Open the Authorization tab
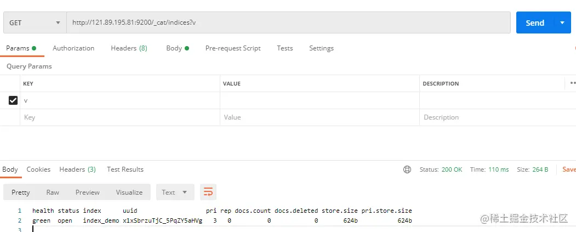576x232 pixels. 73,48
